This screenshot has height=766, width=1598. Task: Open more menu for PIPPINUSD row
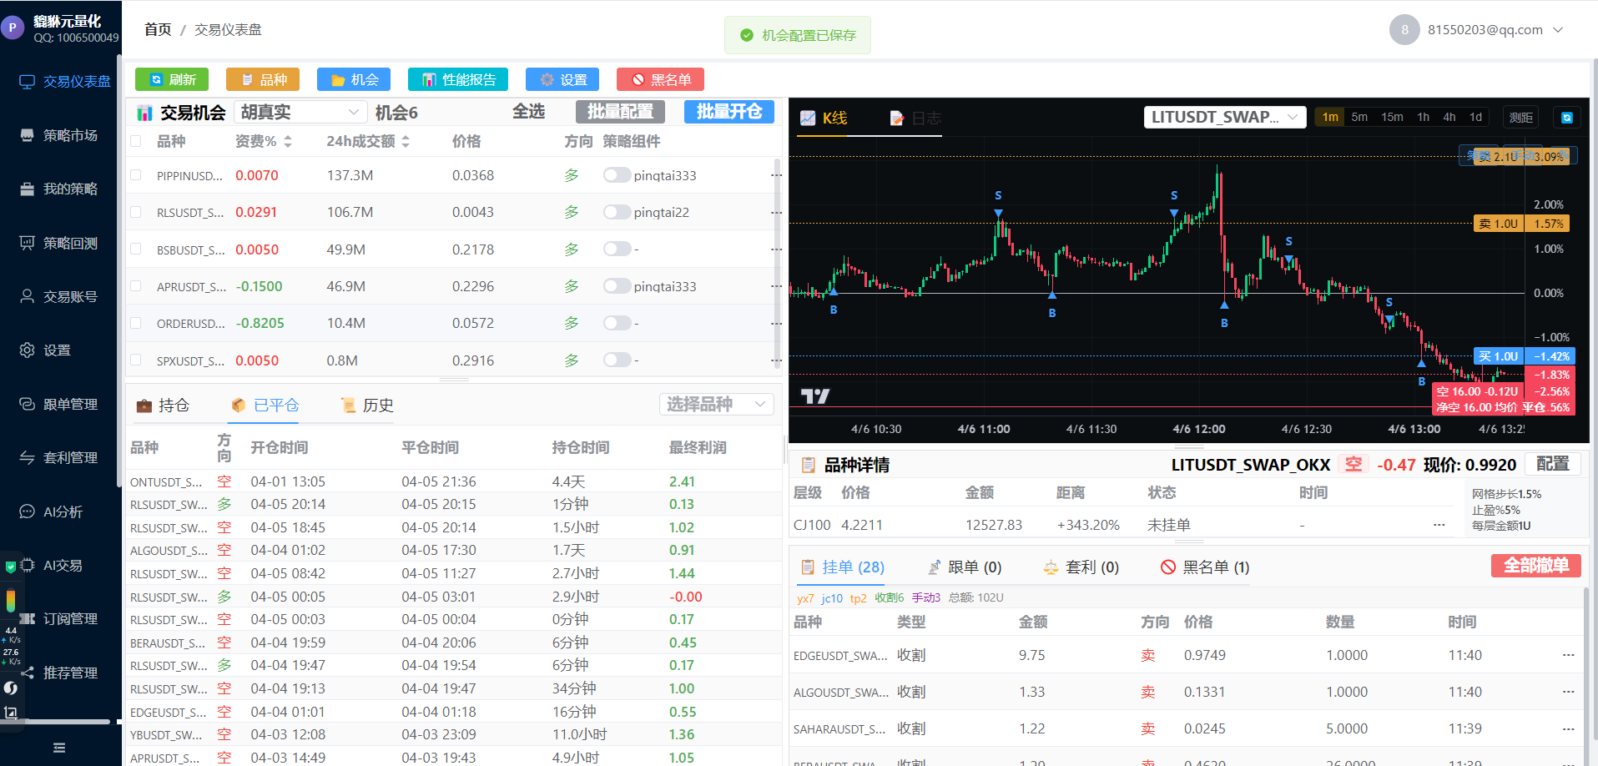[x=776, y=175]
